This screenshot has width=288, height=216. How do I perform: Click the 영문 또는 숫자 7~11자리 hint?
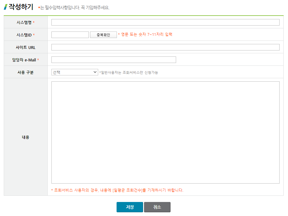[145, 34]
